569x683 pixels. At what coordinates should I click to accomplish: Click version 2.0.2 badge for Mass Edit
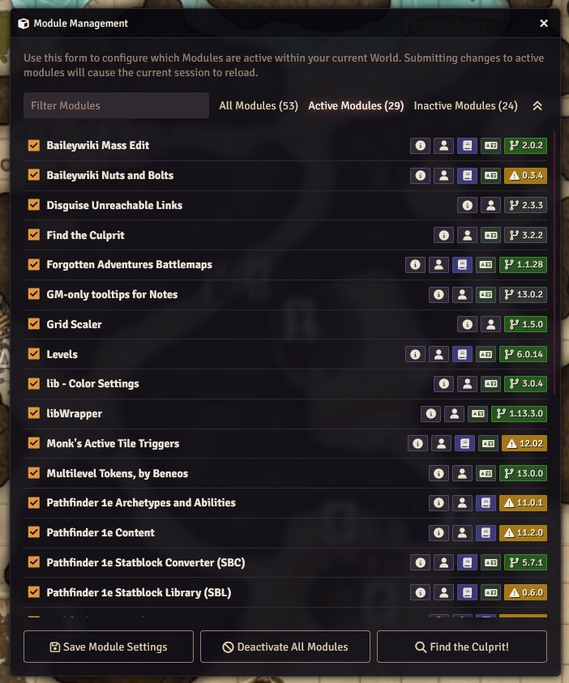click(x=525, y=146)
